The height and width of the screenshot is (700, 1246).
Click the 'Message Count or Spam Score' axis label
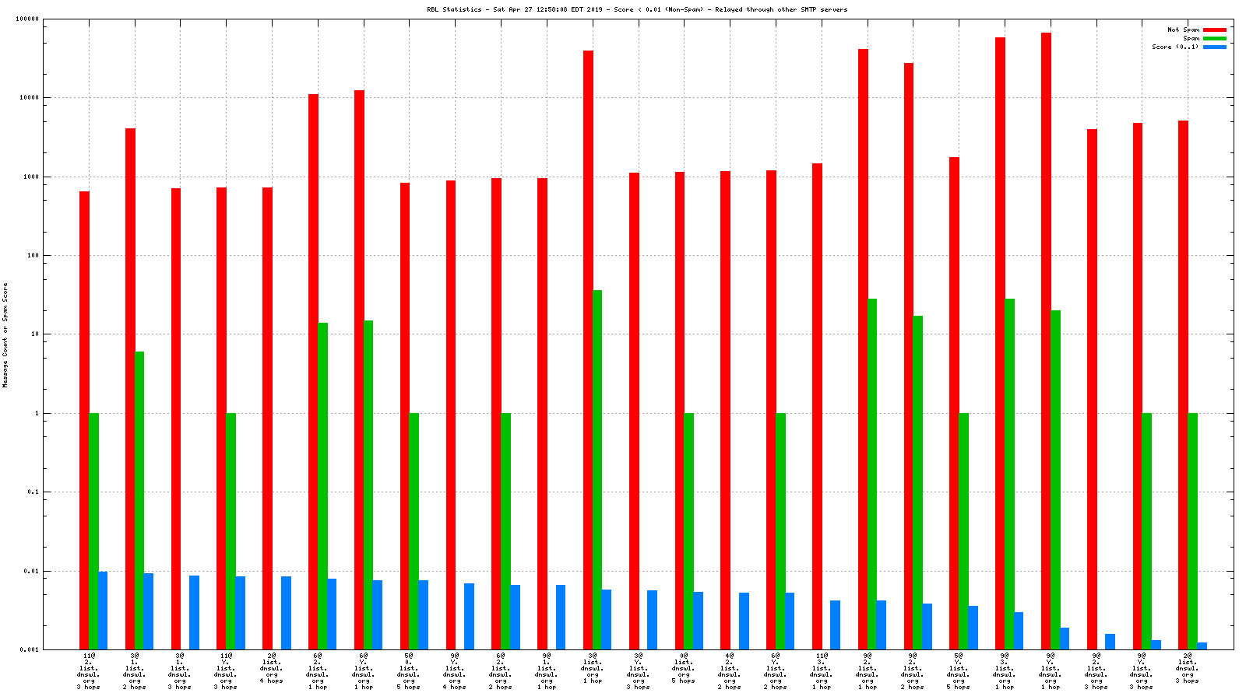[x=5, y=334]
